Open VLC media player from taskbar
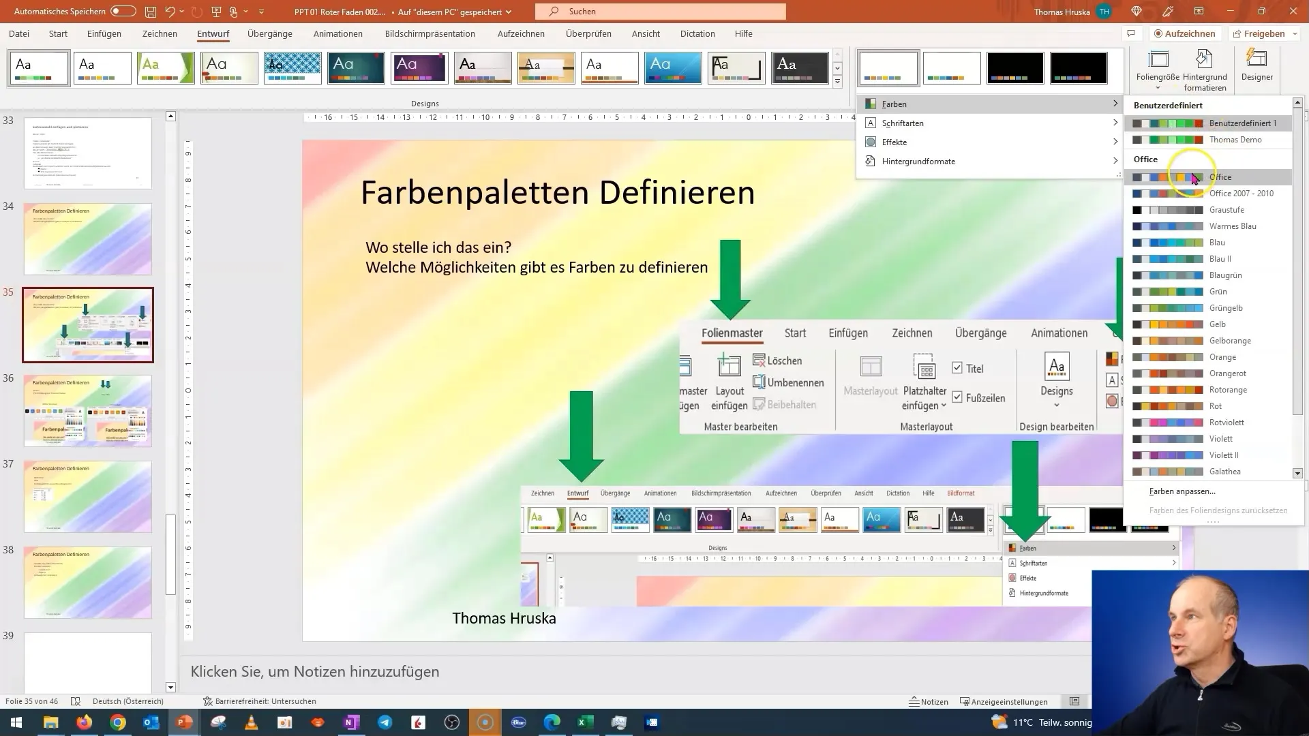Screen dimensions: 1309x736 pyautogui.click(x=252, y=722)
